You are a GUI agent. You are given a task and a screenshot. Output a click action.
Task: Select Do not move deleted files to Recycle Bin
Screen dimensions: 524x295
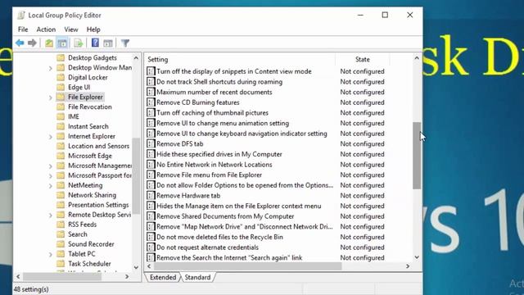[219, 237]
